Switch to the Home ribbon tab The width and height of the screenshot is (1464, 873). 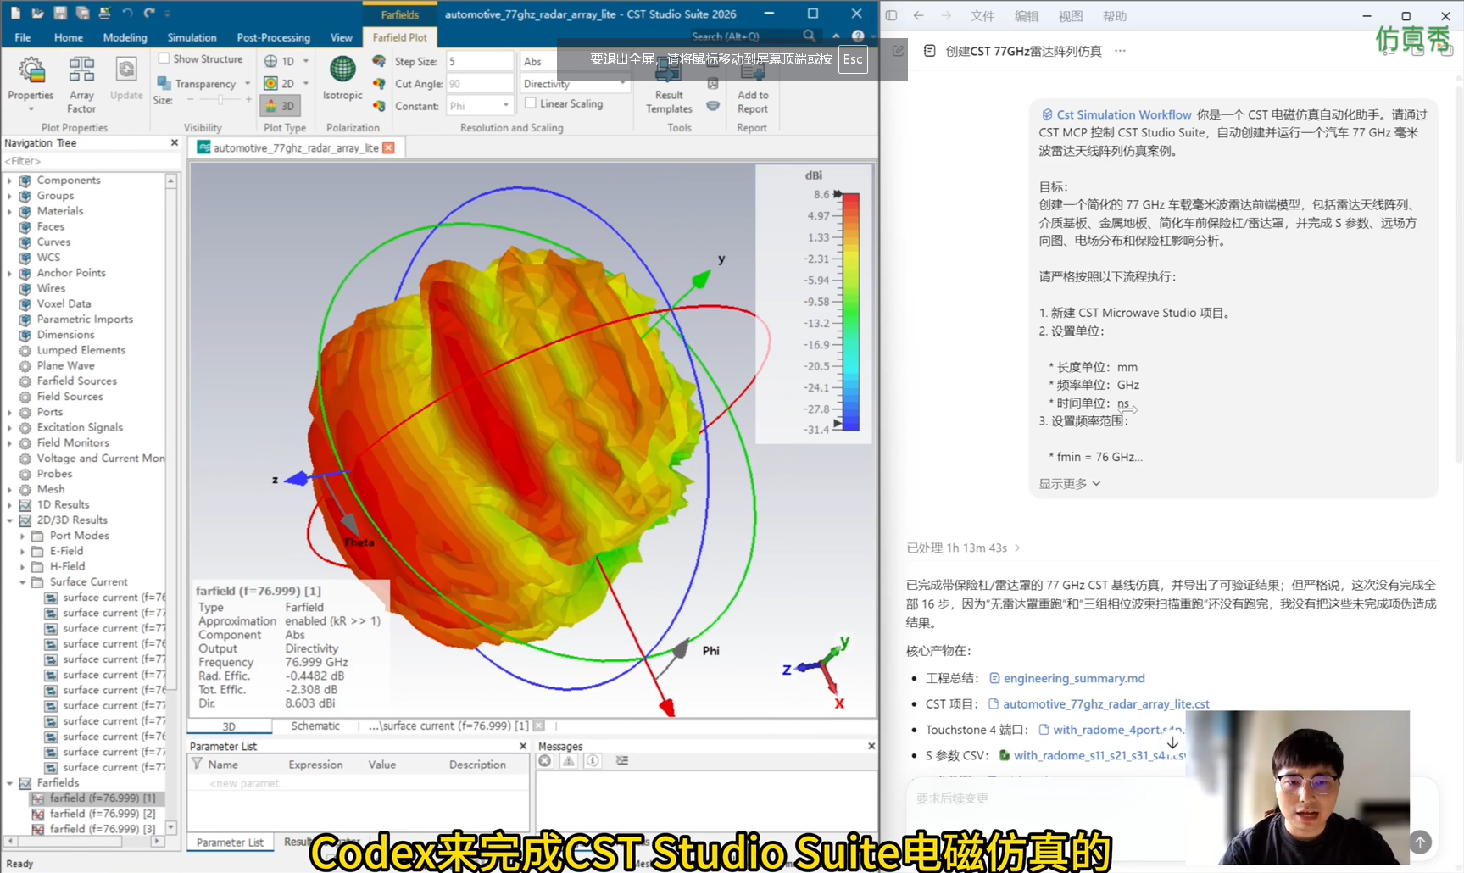pos(69,37)
